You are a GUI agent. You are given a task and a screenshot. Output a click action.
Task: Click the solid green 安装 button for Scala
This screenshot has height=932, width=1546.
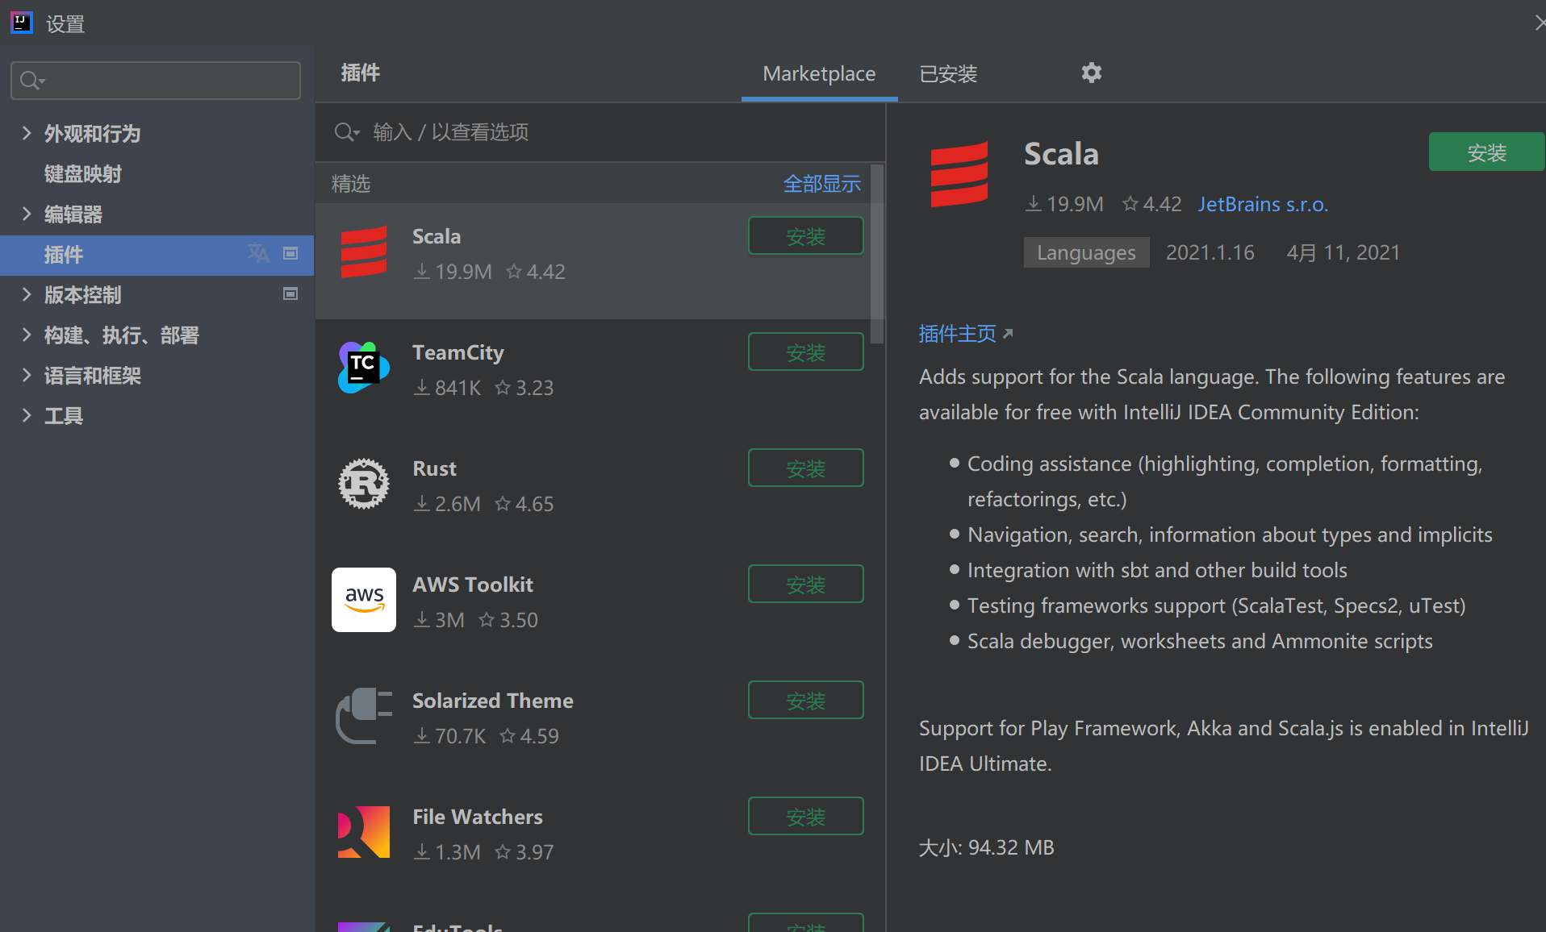click(x=1486, y=152)
